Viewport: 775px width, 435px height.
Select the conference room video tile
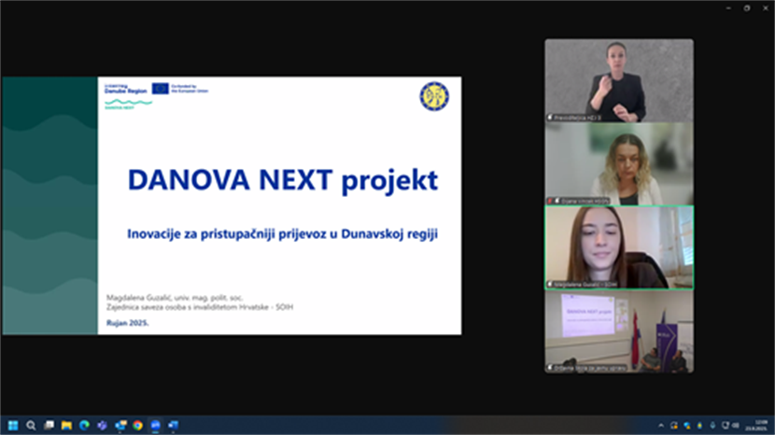tap(619, 331)
